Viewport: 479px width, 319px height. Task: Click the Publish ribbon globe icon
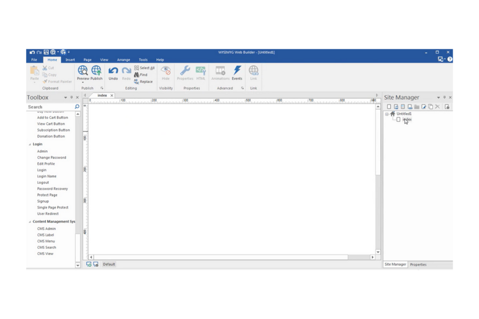click(x=96, y=71)
